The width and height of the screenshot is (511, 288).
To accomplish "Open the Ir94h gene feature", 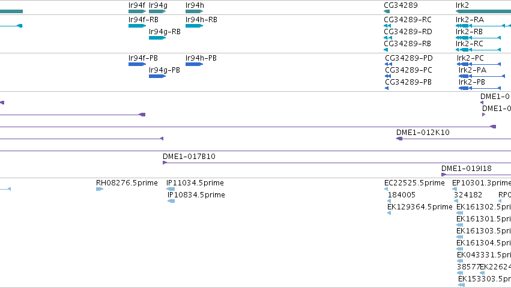I will point(194,11).
